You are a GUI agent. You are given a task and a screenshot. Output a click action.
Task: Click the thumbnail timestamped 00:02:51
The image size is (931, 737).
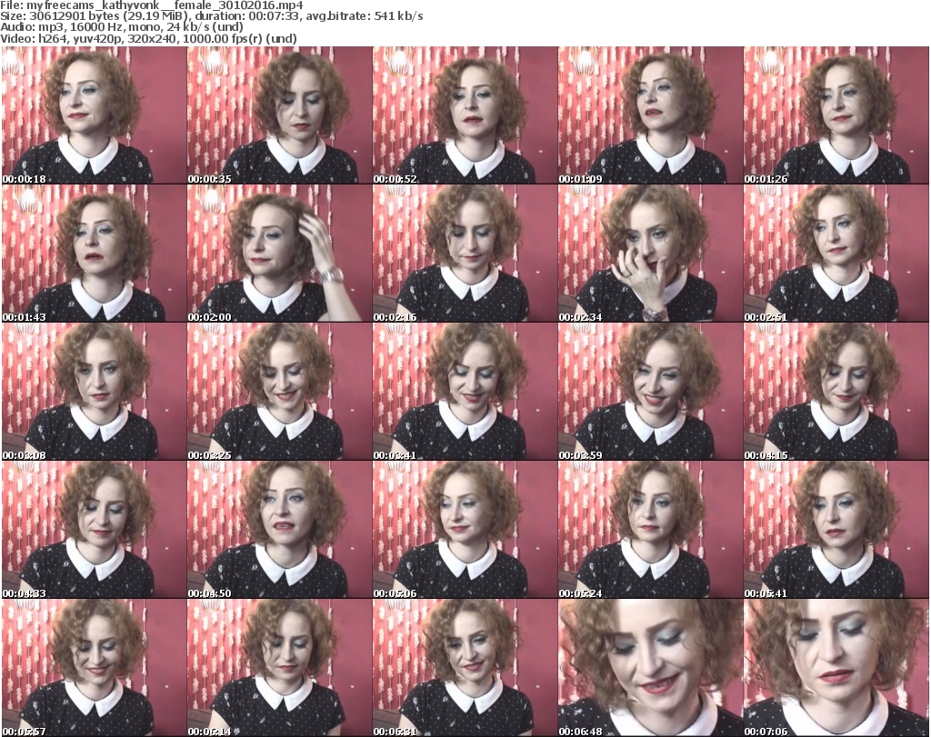tap(836, 254)
